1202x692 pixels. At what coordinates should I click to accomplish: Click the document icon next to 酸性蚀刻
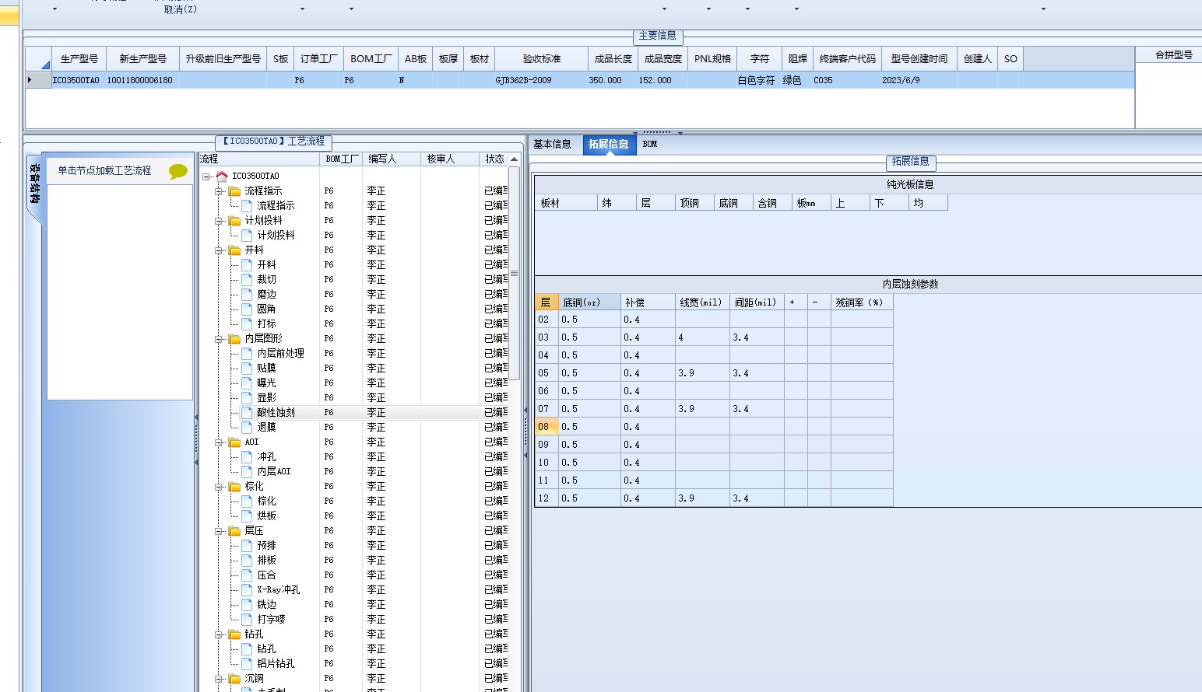(x=247, y=413)
